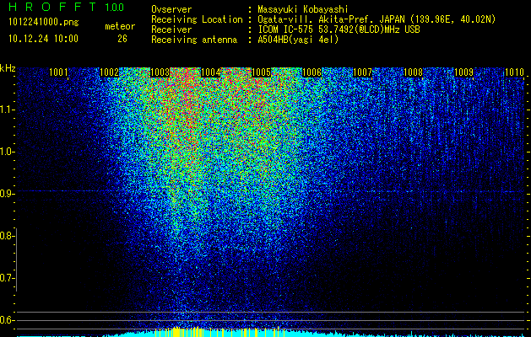Click the 1001 time marker
531x337 pixels.
pos(58,72)
